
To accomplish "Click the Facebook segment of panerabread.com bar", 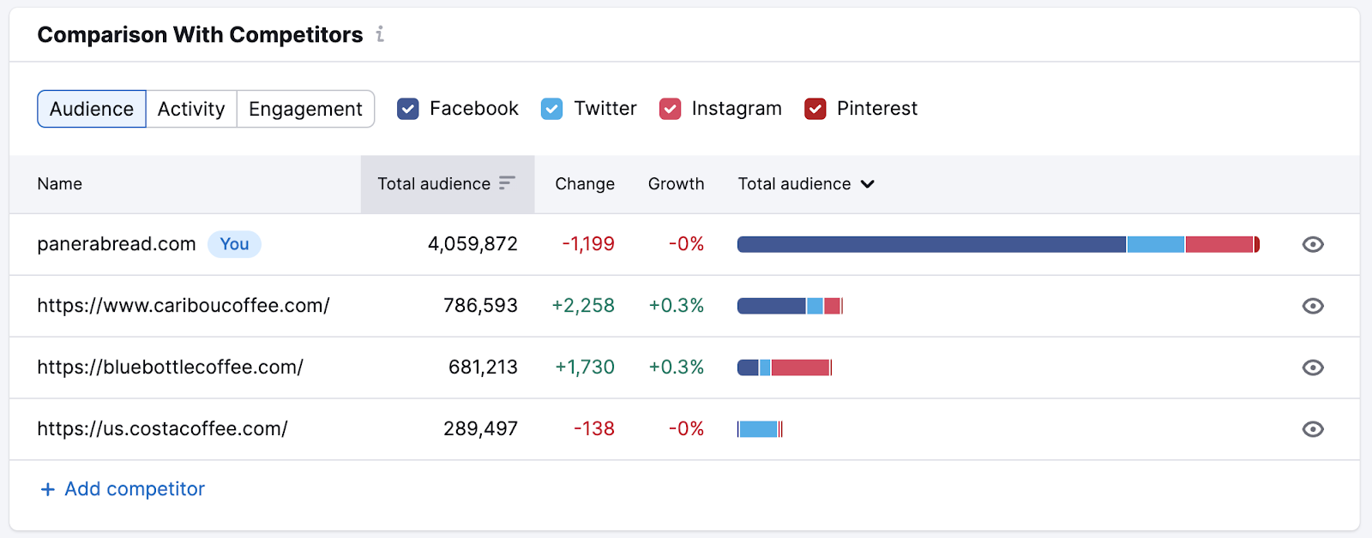I will point(930,244).
